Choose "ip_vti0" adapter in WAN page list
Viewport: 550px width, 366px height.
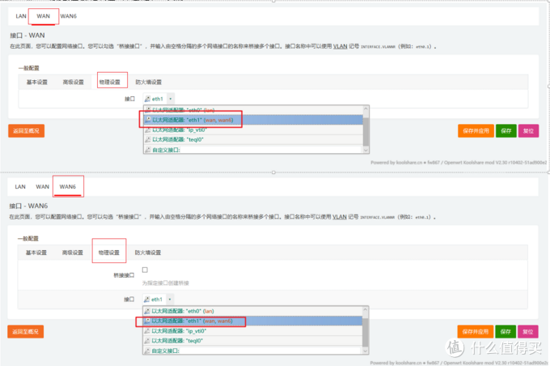253,130
